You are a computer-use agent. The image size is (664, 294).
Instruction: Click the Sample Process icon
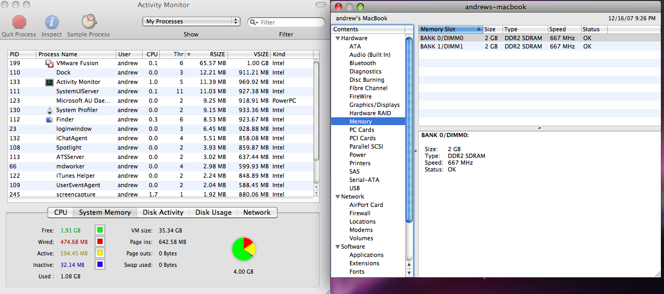(x=89, y=21)
